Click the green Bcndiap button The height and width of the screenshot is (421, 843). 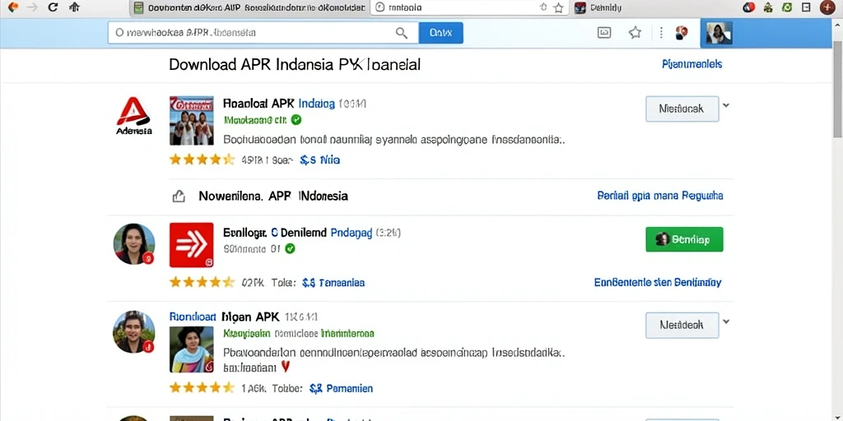click(684, 239)
